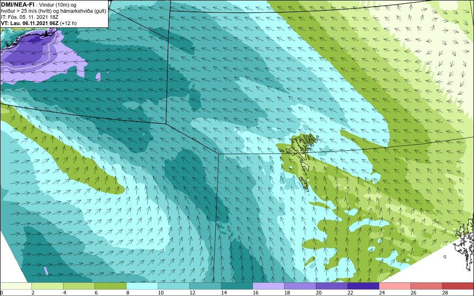Click legend scale number 20
Screen dimensions: 474x296
coord(319,293)
